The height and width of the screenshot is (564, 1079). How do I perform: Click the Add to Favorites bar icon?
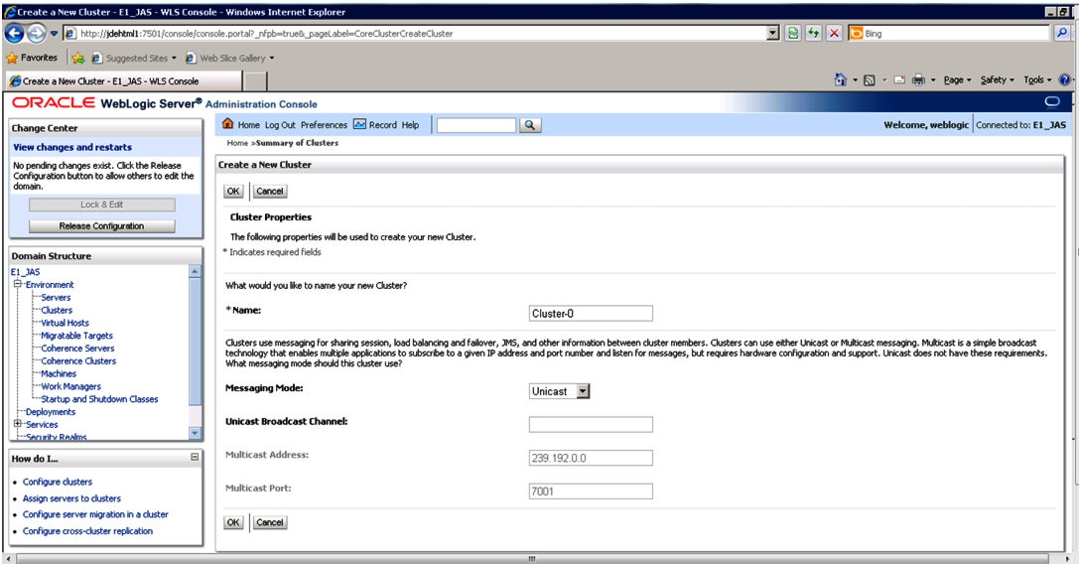point(78,58)
